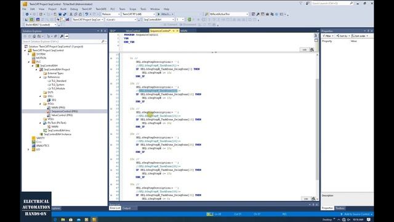Click the Windows taskbar notification center icon

coord(369,220)
